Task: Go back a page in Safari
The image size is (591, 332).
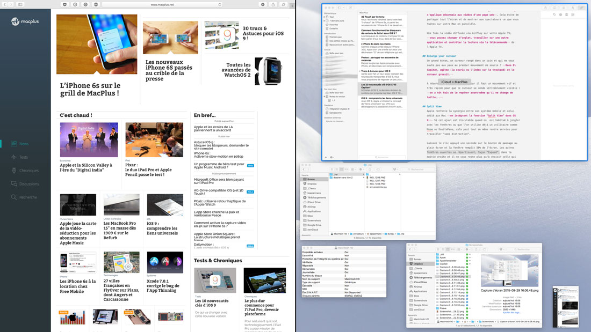Action: [4, 4]
